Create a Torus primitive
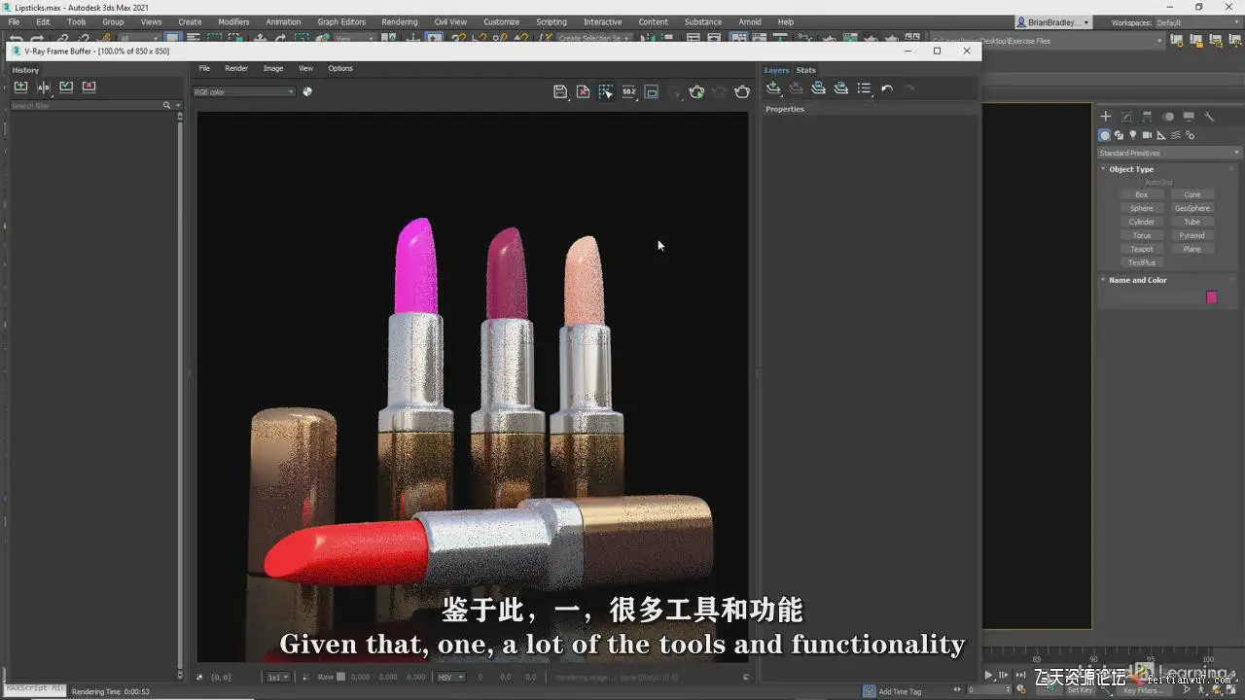1245x700 pixels. coord(1142,235)
